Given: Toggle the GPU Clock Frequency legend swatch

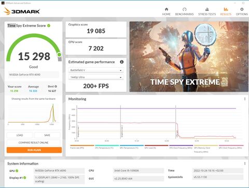Looking at the screenshot, I should [231, 145].
